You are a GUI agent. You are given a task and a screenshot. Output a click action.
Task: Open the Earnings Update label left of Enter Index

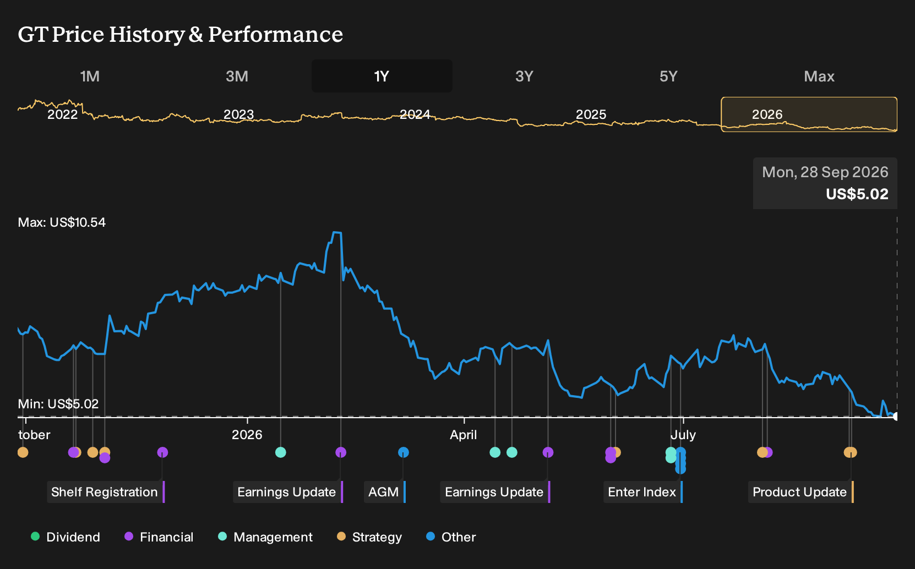click(x=495, y=492)
